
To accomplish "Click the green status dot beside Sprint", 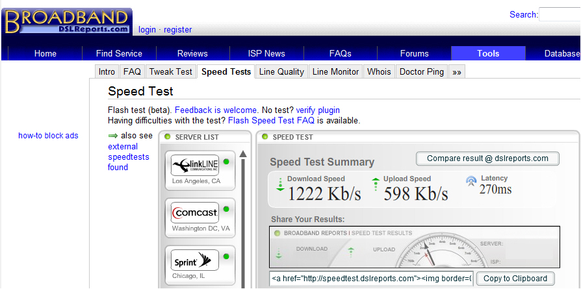I will click(x=226, y=257).
